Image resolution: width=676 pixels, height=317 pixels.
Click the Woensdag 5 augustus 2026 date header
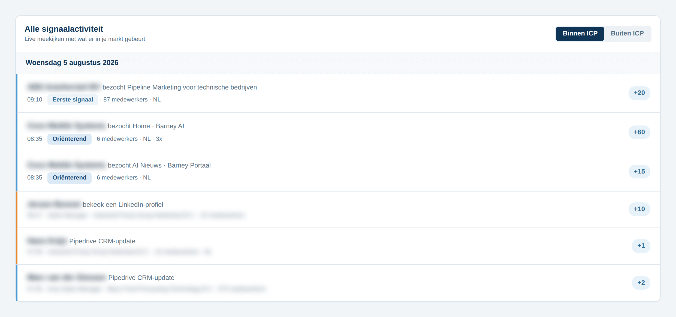(72, 63)
